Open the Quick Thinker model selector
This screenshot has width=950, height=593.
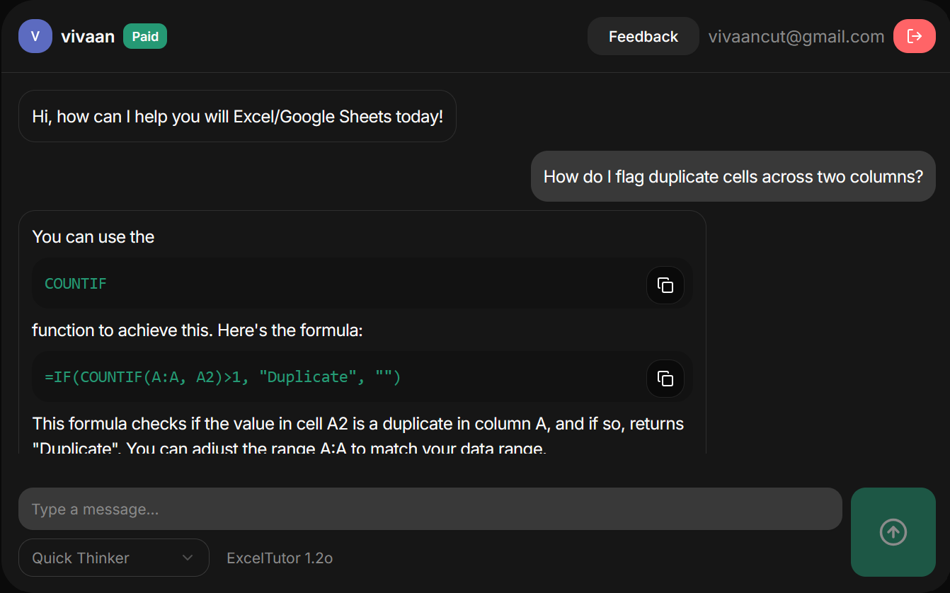(x=113, y=558)
